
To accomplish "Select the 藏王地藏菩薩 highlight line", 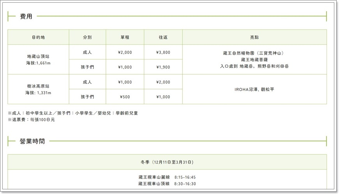I will click(254, 59).
